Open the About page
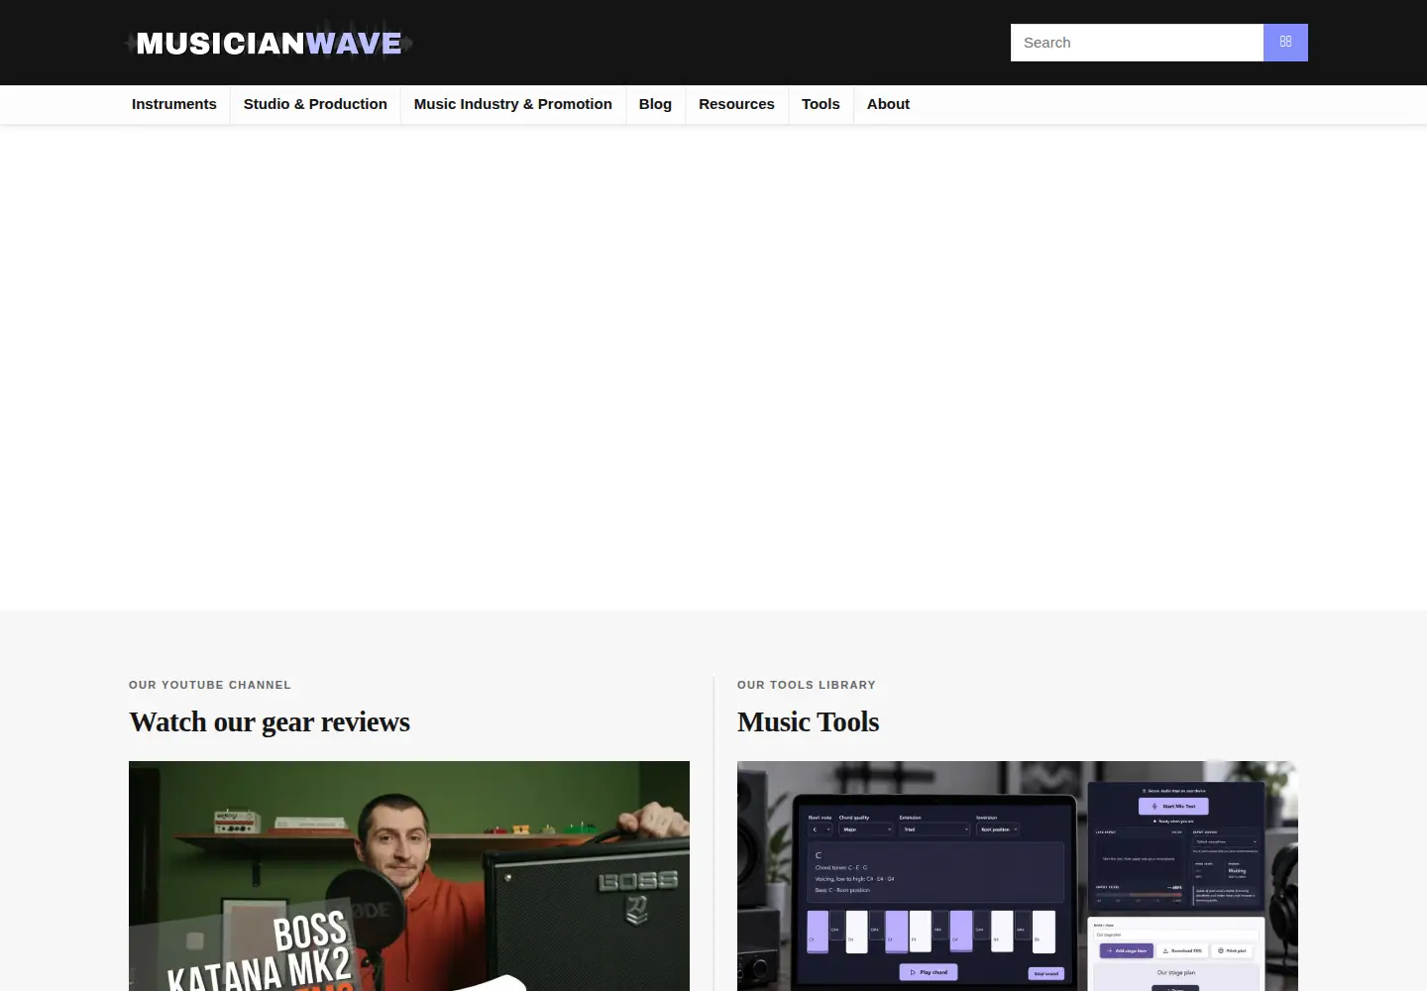1427x991 pixels. [x=888, y=104]
